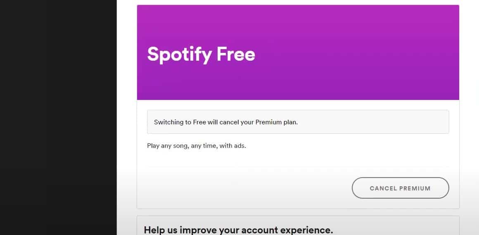The height and width of the screenshot is (235, 479).
Task: Click the white card area beside Cancel Premium
Action: point(244,188)
